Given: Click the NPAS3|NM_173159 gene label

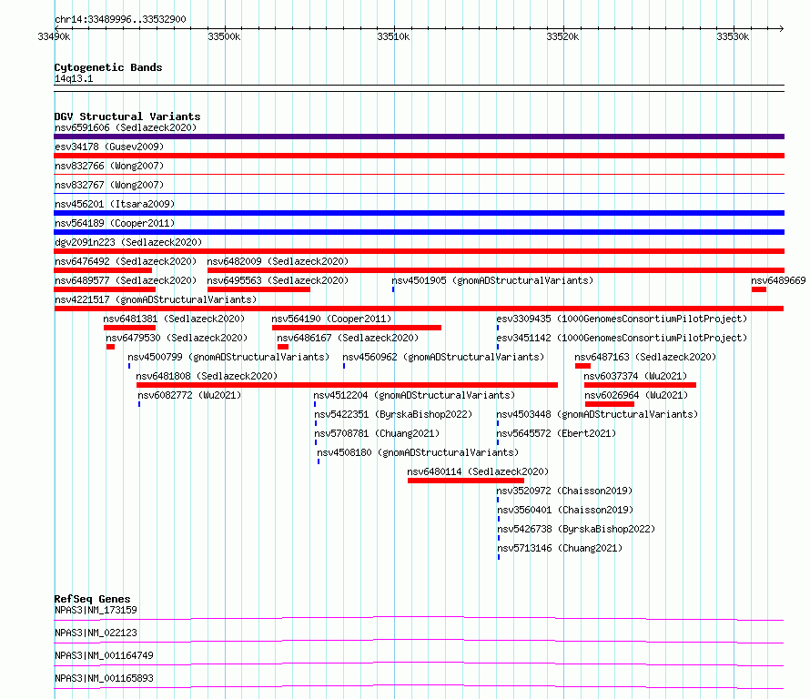Looking at the screenshot, I should point(96,610).
